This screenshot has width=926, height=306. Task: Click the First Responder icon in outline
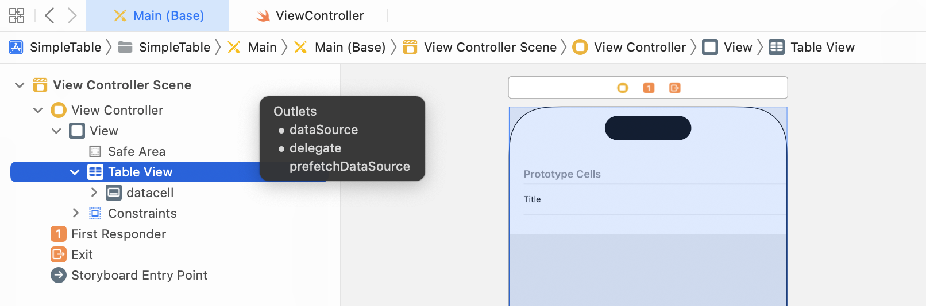pos(59,234)
